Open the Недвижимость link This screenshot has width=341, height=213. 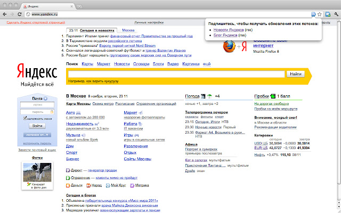click(x=79, y=124)
